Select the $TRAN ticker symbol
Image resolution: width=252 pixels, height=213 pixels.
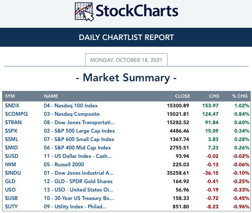(13, 122)
